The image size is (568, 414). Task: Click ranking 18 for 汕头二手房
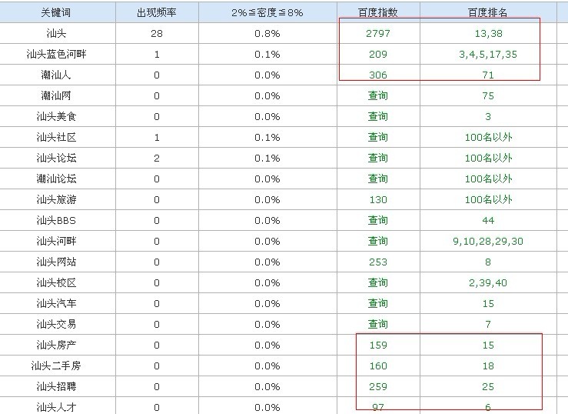point(488,366)
